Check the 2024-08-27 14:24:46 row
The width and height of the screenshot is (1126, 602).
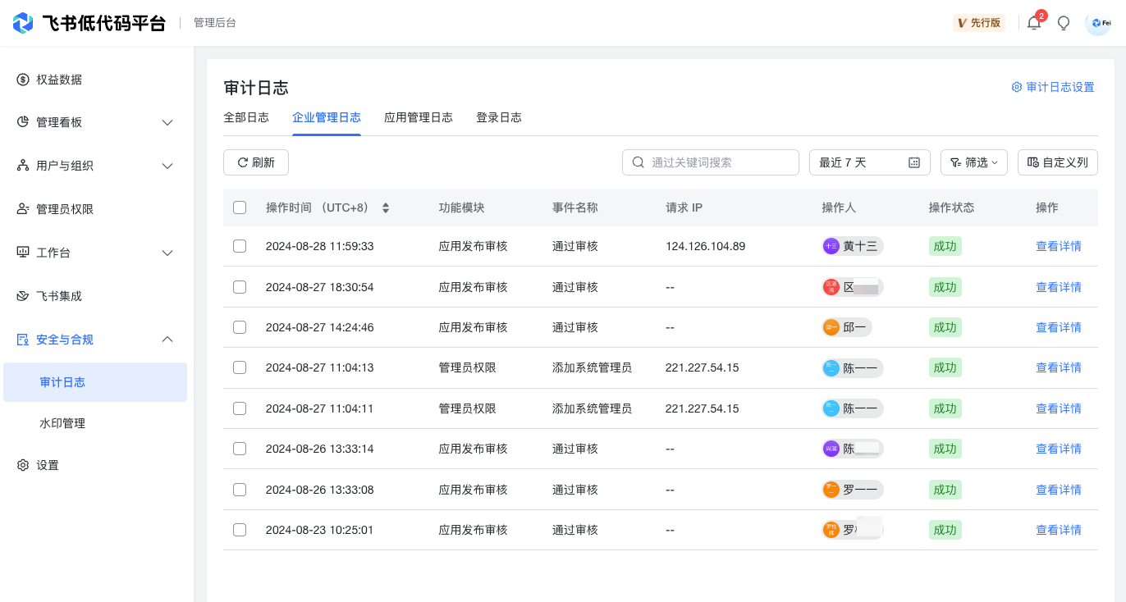pos(240,327)
